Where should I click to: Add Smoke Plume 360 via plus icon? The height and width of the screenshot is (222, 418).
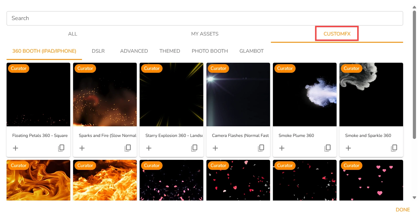[282, 148]
